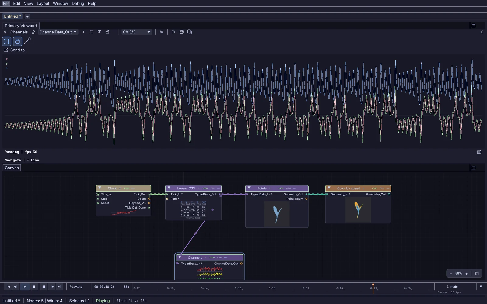Click the pin icon beside Channels
The height and width of the screenshot is (304, 487).
tap(5, 32)
